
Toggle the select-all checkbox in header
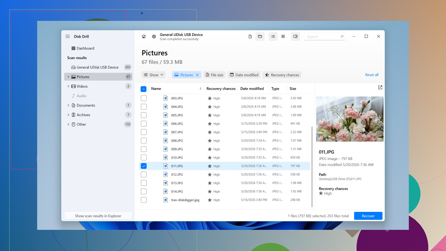143,89
